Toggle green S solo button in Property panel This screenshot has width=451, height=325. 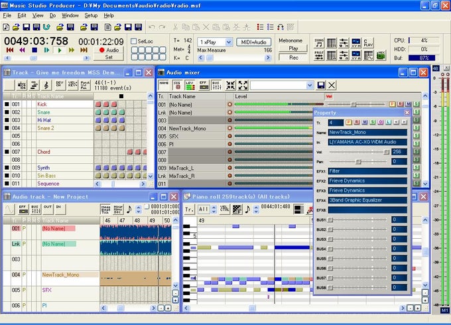point(373,122)
